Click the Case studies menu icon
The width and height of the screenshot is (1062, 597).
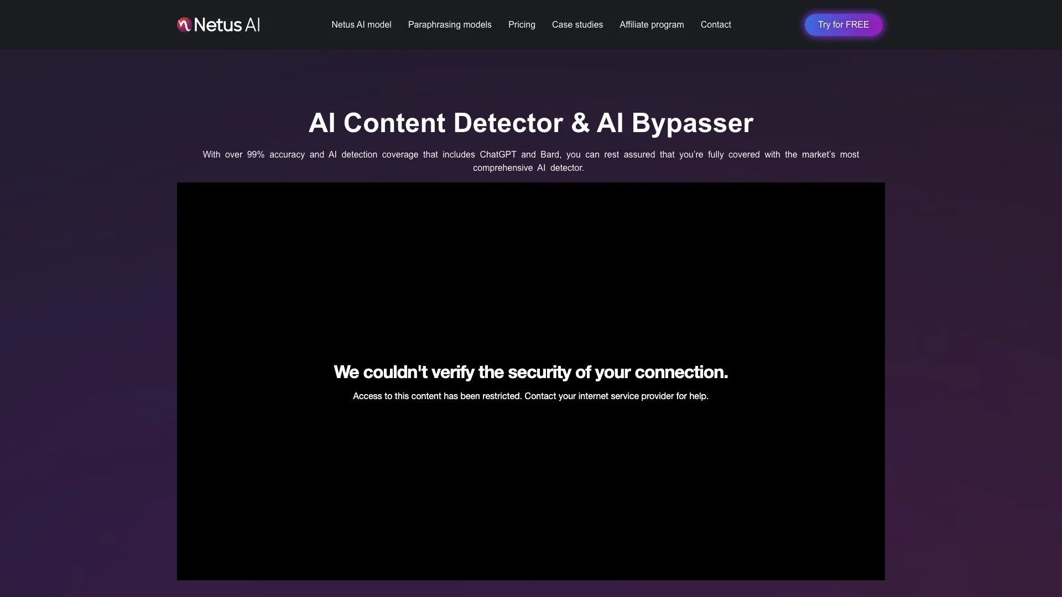coord(577,25)
